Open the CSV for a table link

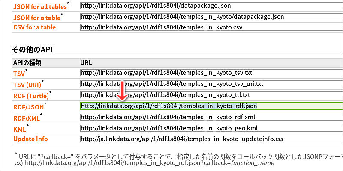(x=35, y=27)
